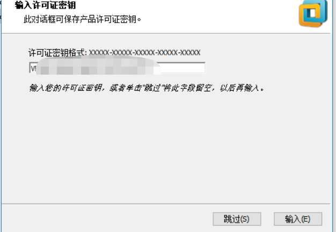Click the pixelated license key portion
This screenshot has width=336, height=232.
[98, 66]
